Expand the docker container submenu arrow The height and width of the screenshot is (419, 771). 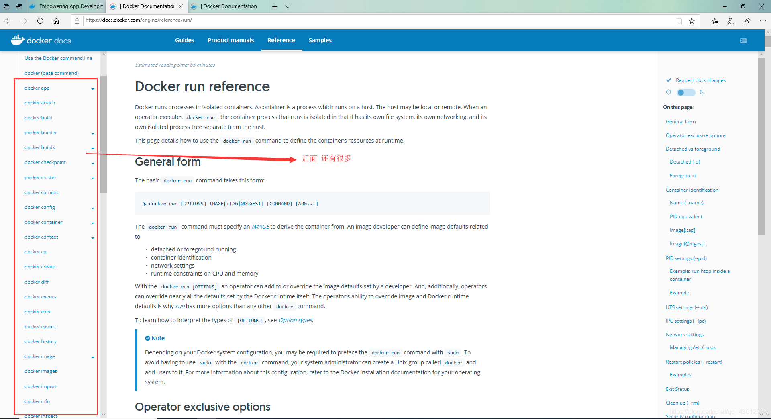coord(93,223)
